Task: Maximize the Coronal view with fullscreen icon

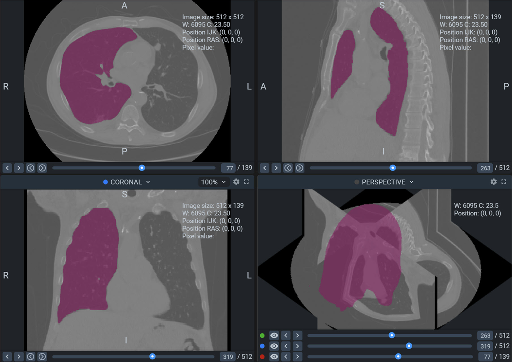Action: (x=246, y=182)
